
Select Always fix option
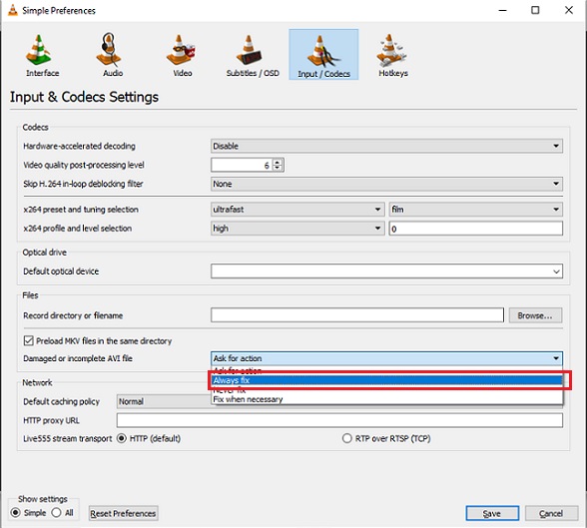[x=386, y=380]
